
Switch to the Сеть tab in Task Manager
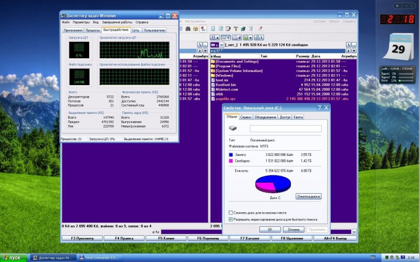click(135, 30)
